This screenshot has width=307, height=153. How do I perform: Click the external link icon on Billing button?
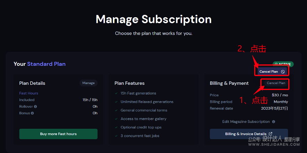(271, 134)
